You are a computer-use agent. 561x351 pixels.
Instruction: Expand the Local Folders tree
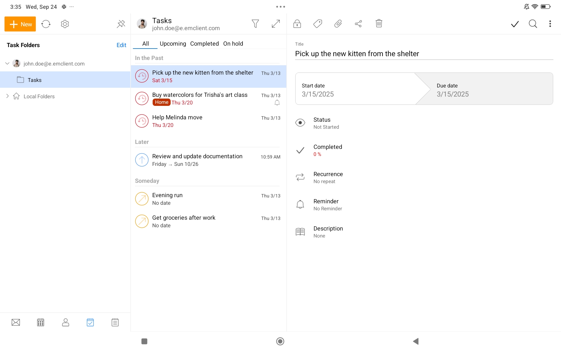click(7, 96)
